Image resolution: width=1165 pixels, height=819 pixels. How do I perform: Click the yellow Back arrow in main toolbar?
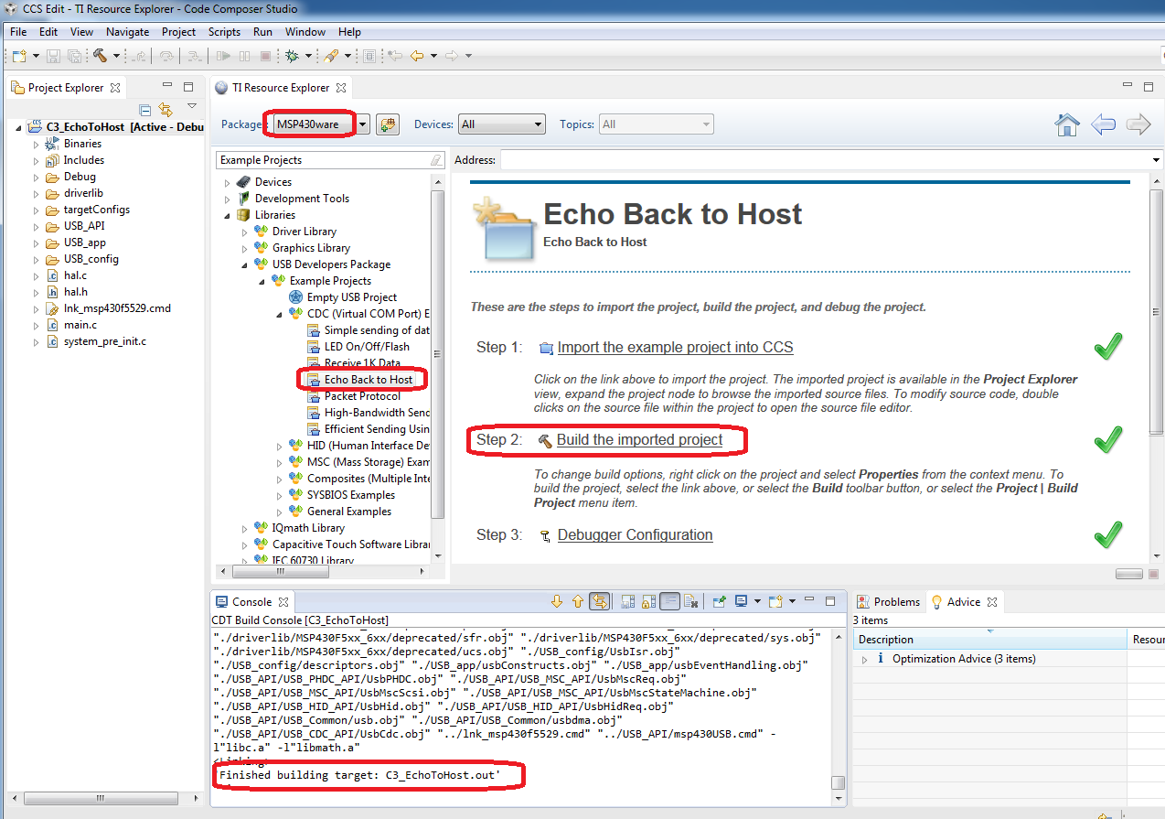pos(417,56)
